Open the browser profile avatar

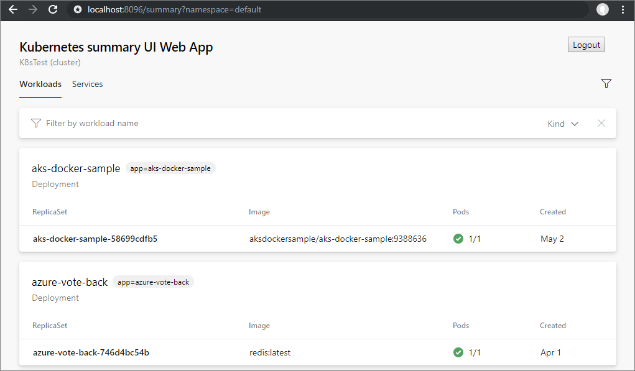pyautogui.click(x=602, y=9)
